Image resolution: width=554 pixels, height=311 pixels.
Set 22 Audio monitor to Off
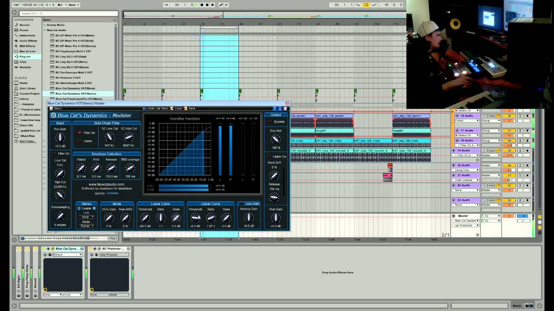(498, 185)
